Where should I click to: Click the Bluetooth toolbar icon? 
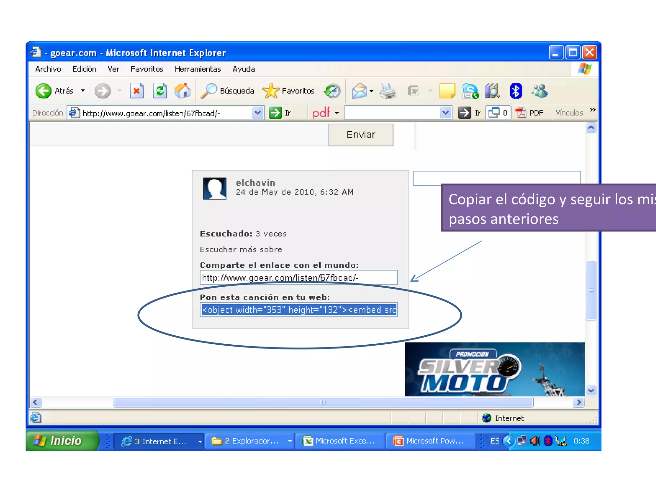[x=516, y=91]
